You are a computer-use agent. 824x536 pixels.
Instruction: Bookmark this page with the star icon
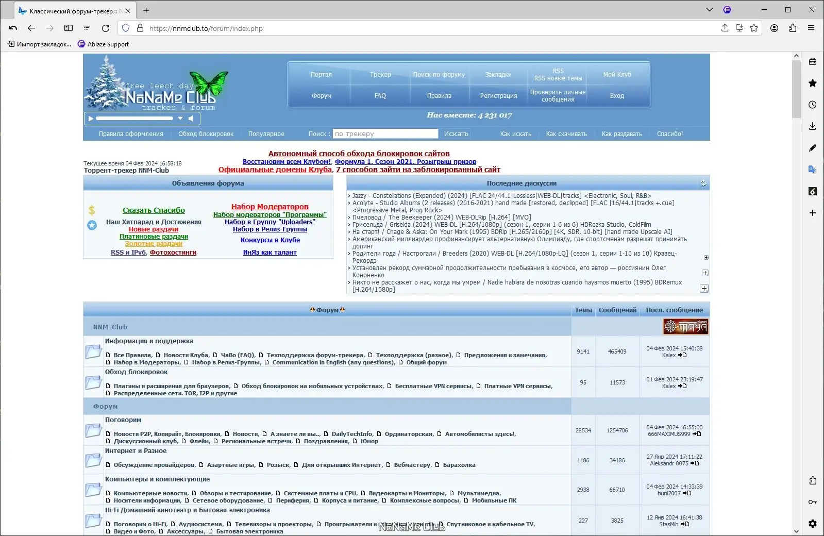click(754, 28)
